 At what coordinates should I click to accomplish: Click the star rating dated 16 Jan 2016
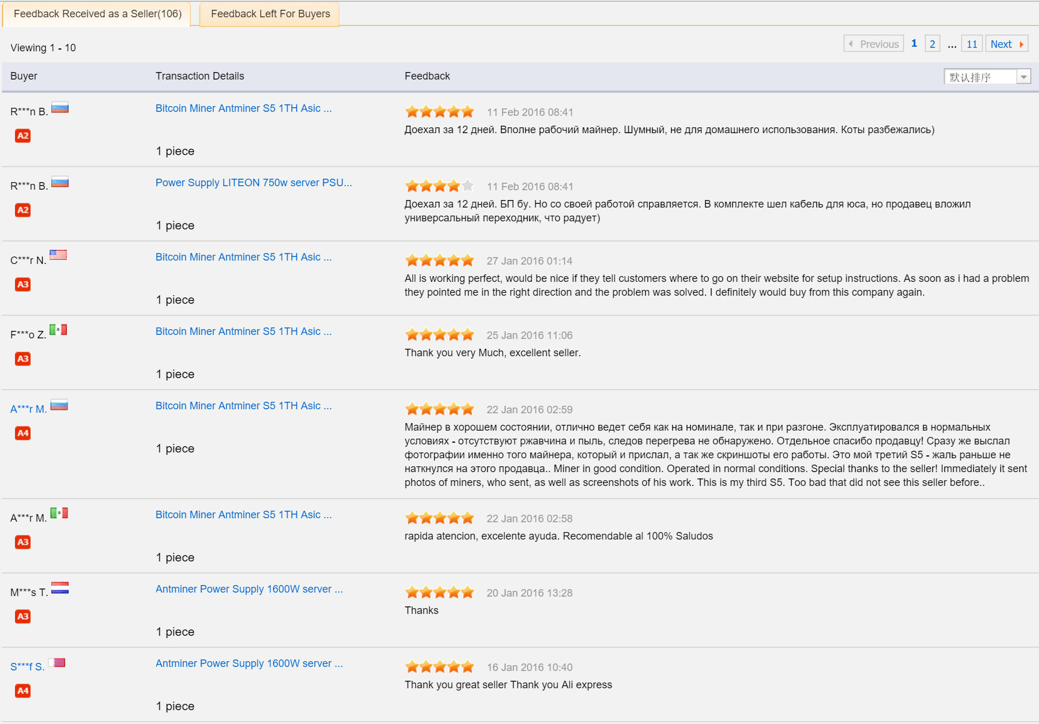440,667
